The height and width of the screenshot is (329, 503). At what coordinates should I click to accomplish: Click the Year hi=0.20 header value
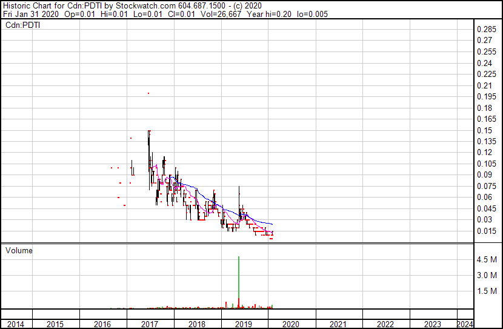pos(269,14)
